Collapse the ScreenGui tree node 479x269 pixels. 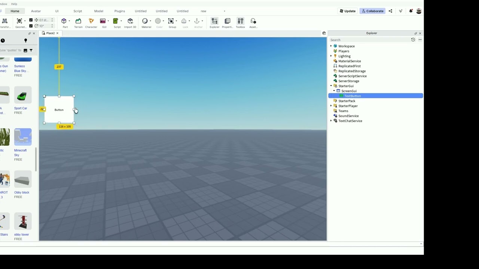[334, 91]
